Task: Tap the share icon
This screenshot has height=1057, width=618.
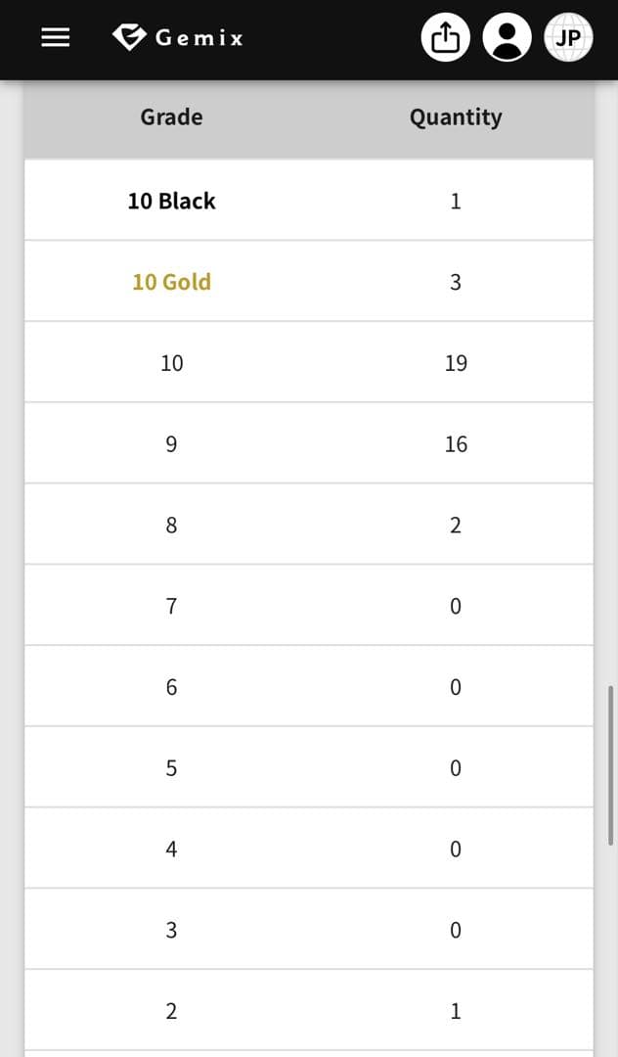Action: (445, 38)
